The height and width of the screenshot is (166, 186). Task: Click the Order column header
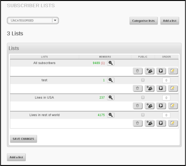point(167,57)
